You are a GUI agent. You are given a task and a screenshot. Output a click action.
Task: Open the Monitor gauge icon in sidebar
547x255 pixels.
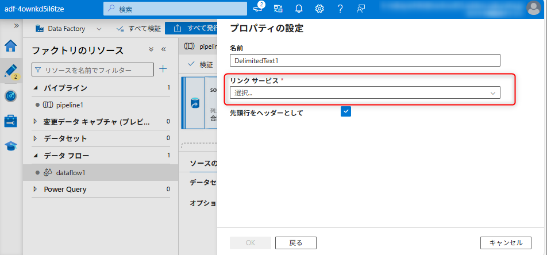tap(11, 96)
